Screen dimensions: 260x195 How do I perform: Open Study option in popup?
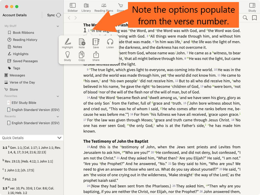point(67,56)
